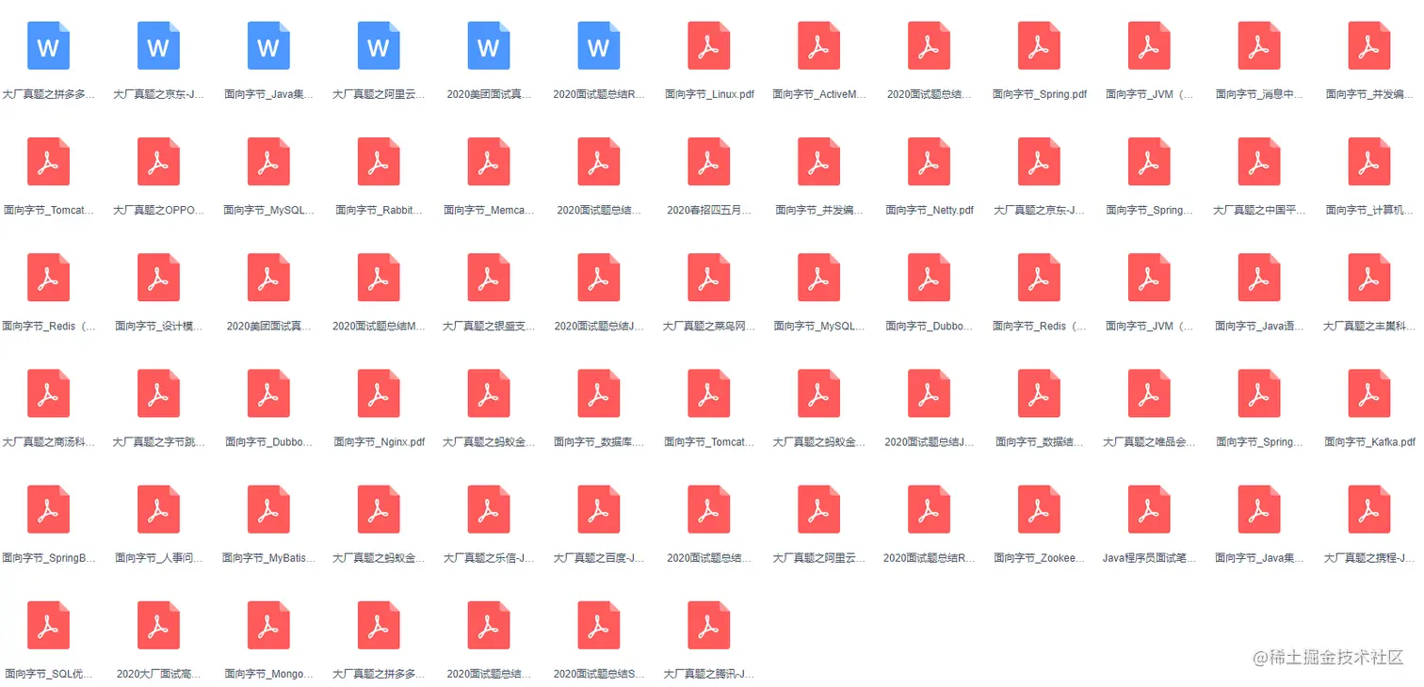Click the file name 面向字节_人事问
The height and width of the screenshot is (687, 1424).
point(158,558)
